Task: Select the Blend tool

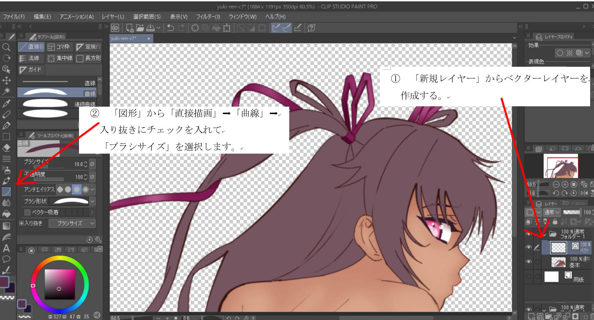Action: pyautogui.click(x=6, y=203)
